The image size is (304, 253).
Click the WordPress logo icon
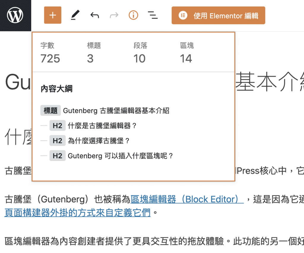click(15, 15)
